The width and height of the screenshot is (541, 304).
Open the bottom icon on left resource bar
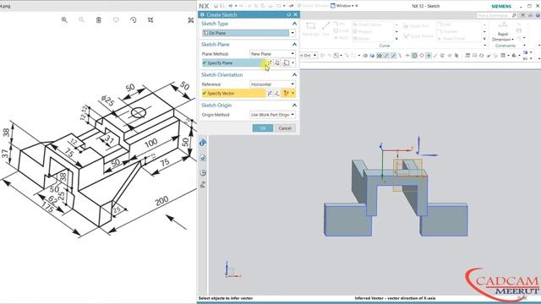pyautogui.click(x=203, y=185)
